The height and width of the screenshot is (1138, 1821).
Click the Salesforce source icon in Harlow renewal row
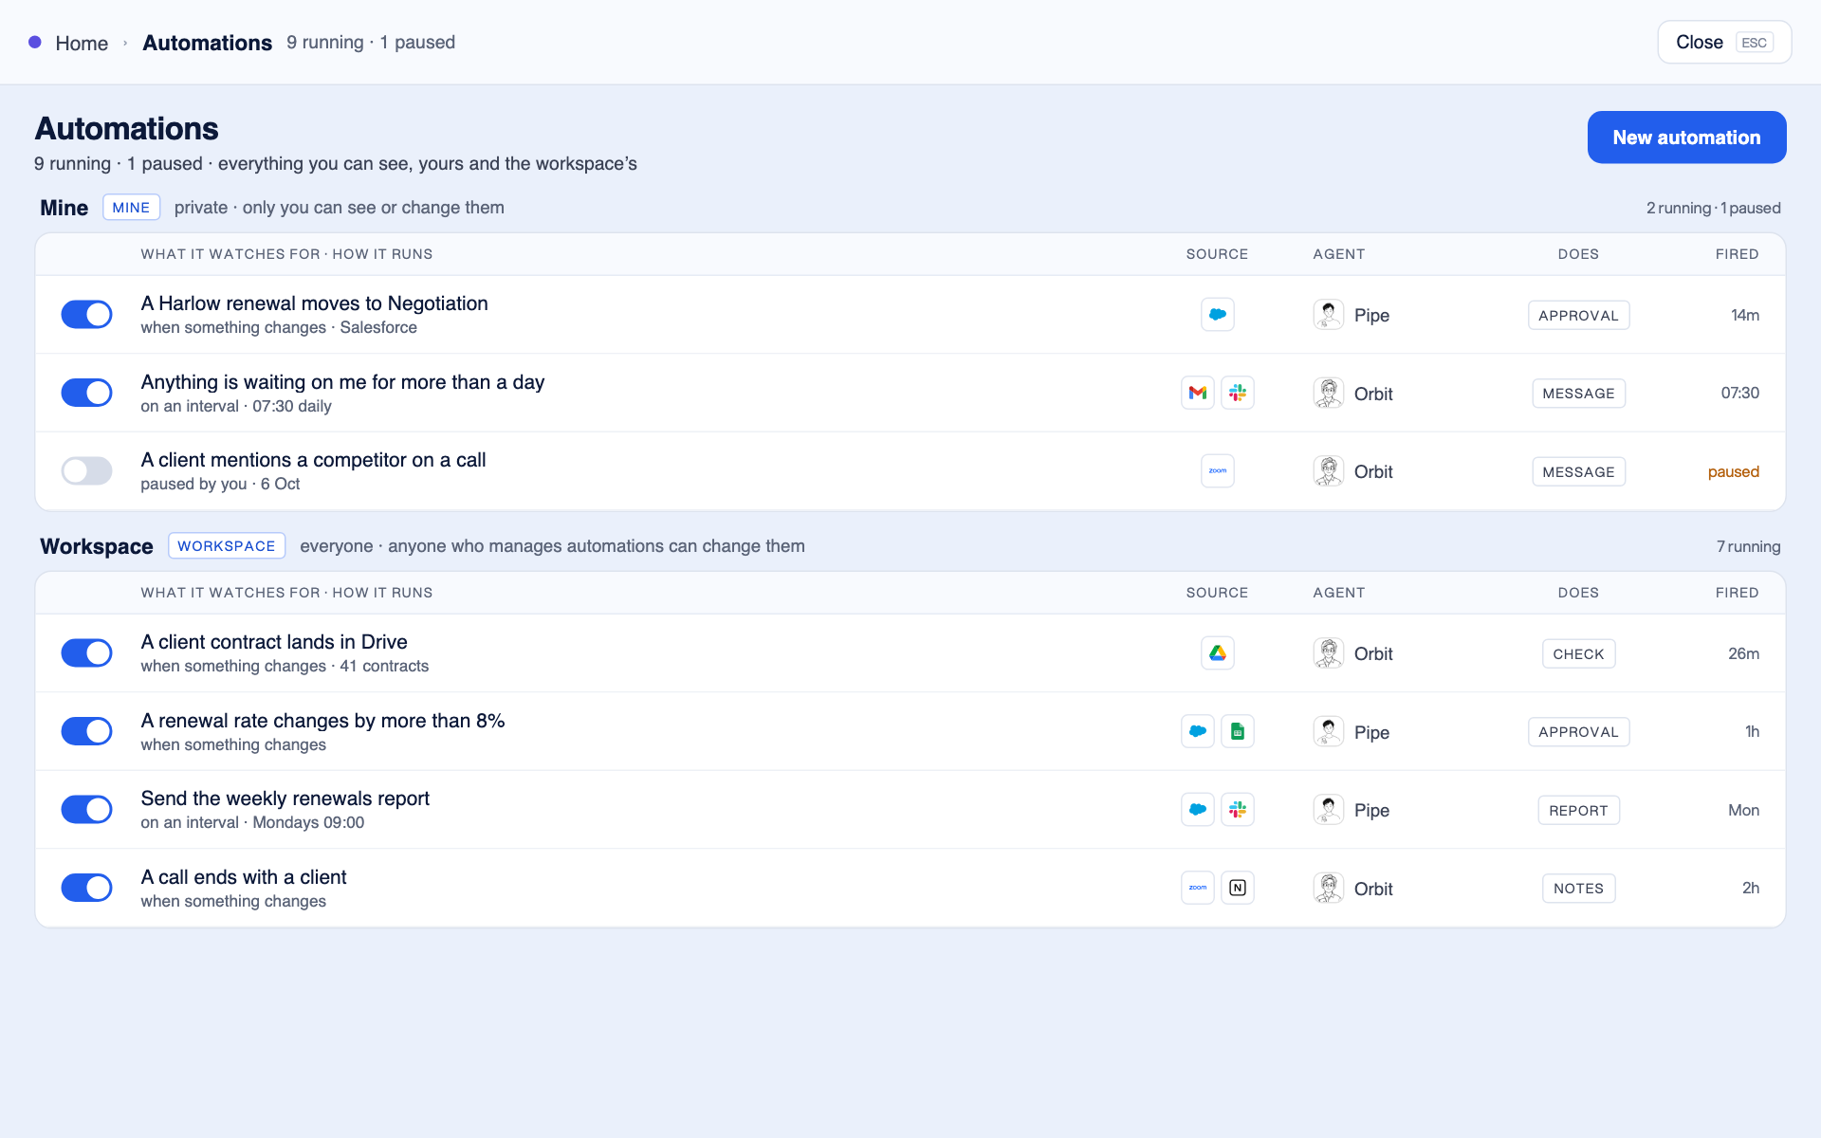coord(1218,315)
